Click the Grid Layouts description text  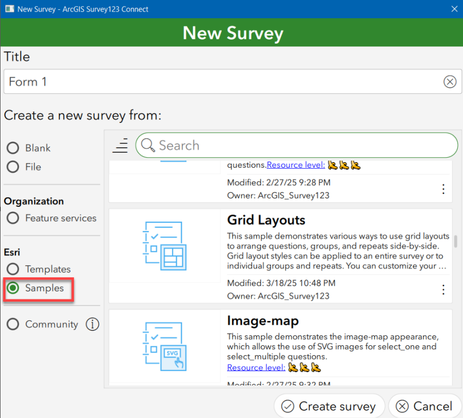pos(338,251)
